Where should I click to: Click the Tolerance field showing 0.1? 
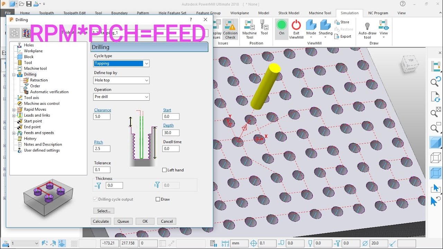coord(102,170)
